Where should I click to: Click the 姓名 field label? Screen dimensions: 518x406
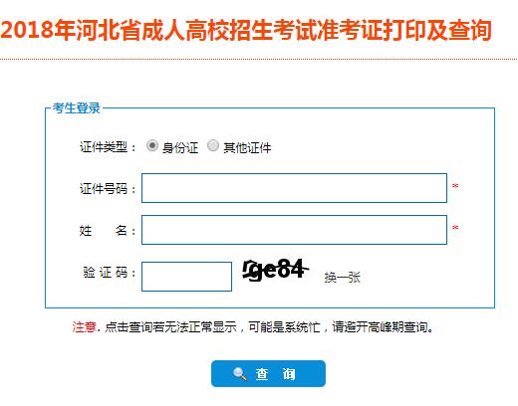[108, 230]
